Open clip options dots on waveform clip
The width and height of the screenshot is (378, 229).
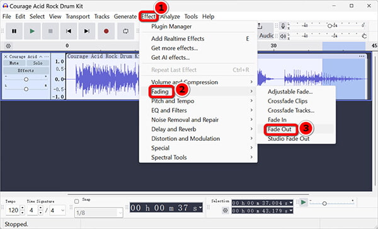pos(362,57)
